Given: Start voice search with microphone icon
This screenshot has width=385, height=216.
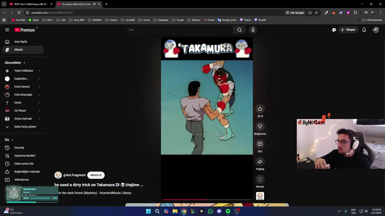Looking at the screenshot, I should pos(253,30).
